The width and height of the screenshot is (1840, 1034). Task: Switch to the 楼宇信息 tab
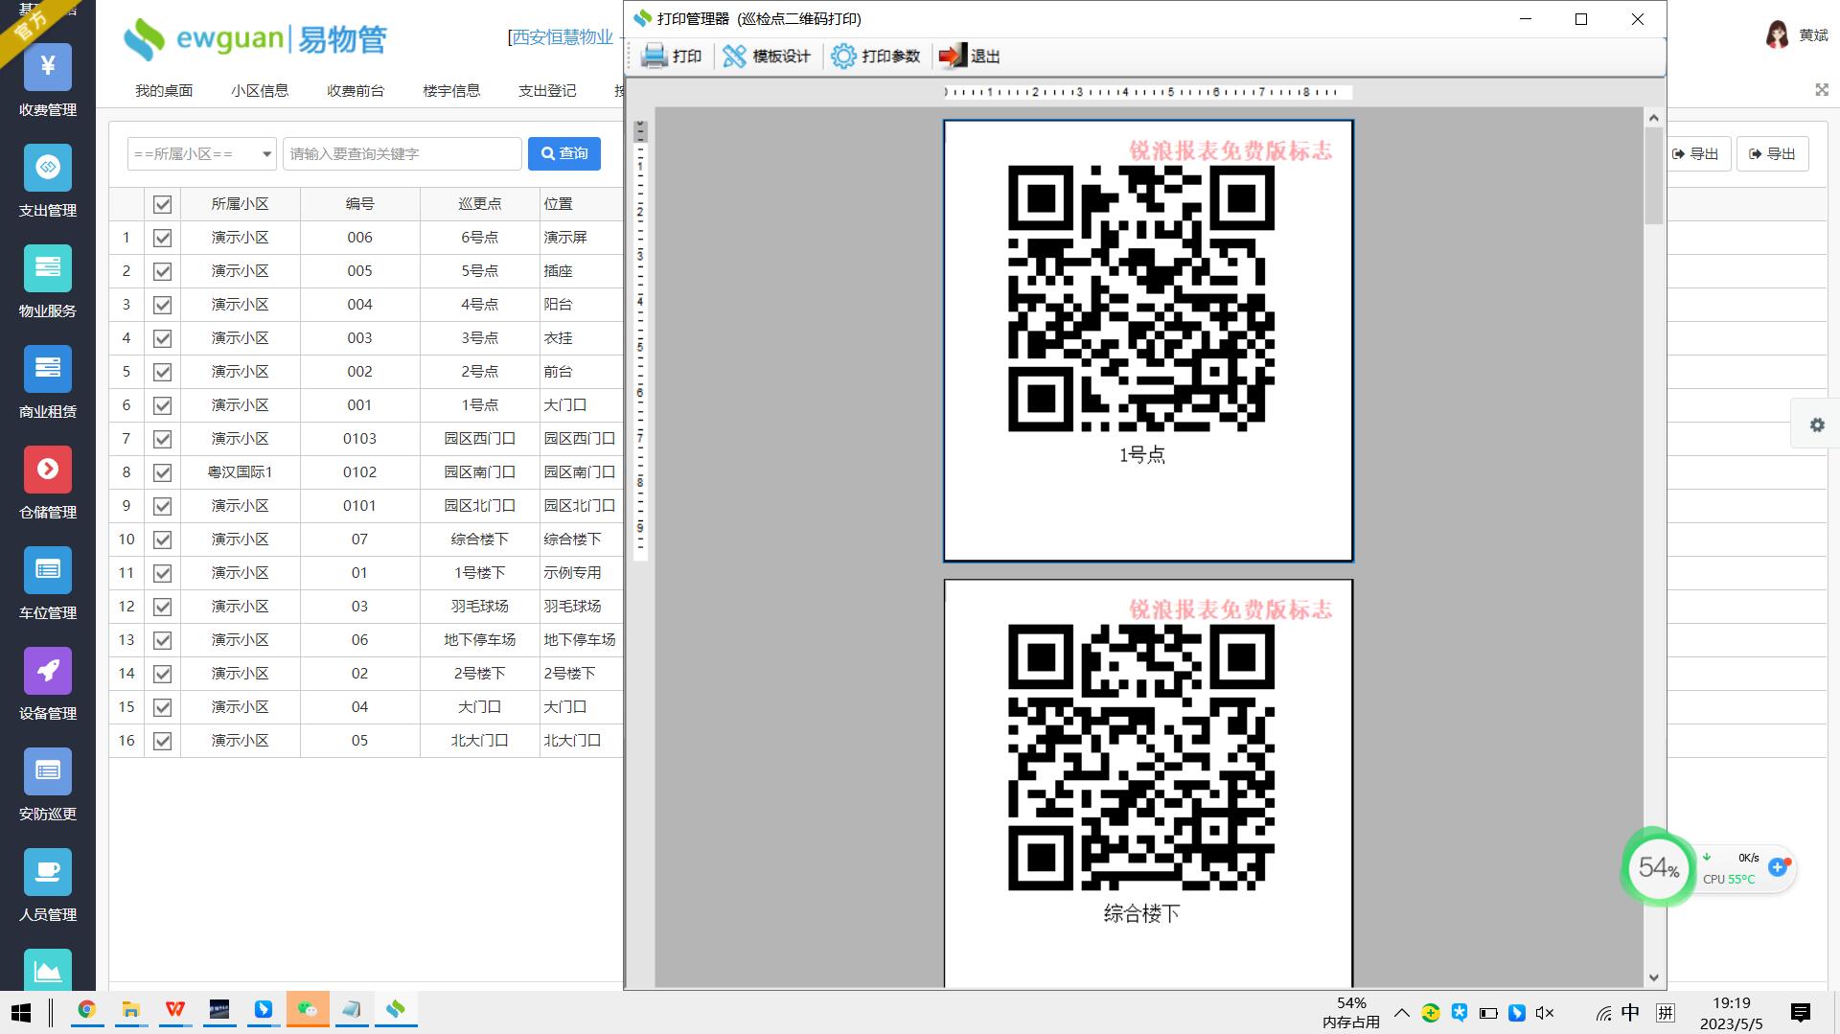pos(450,91)
